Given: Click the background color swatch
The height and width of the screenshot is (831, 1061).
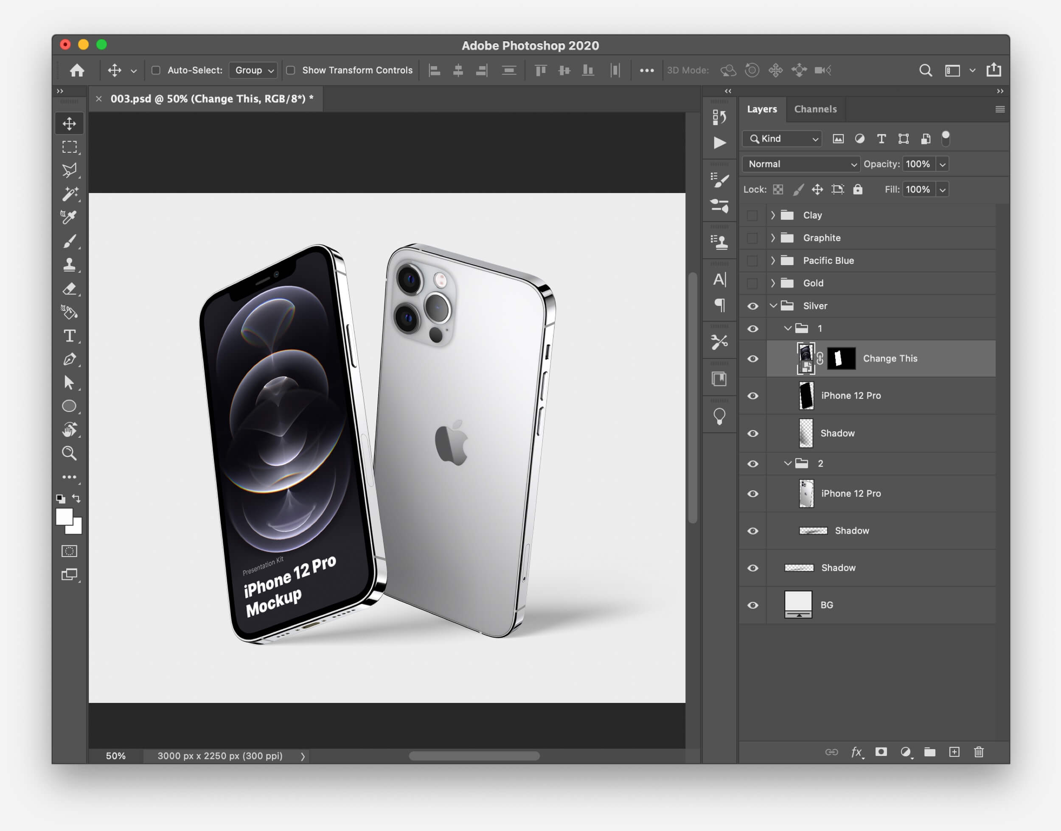Looking at the screenshot, I should [77, 529].
